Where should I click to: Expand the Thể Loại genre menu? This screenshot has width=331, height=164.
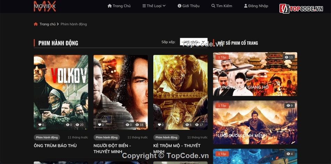154,6
